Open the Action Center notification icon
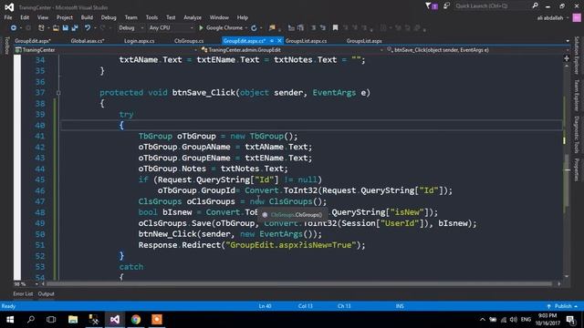The width and height of the screenshot is (584, 328). [x=570, y=320]
